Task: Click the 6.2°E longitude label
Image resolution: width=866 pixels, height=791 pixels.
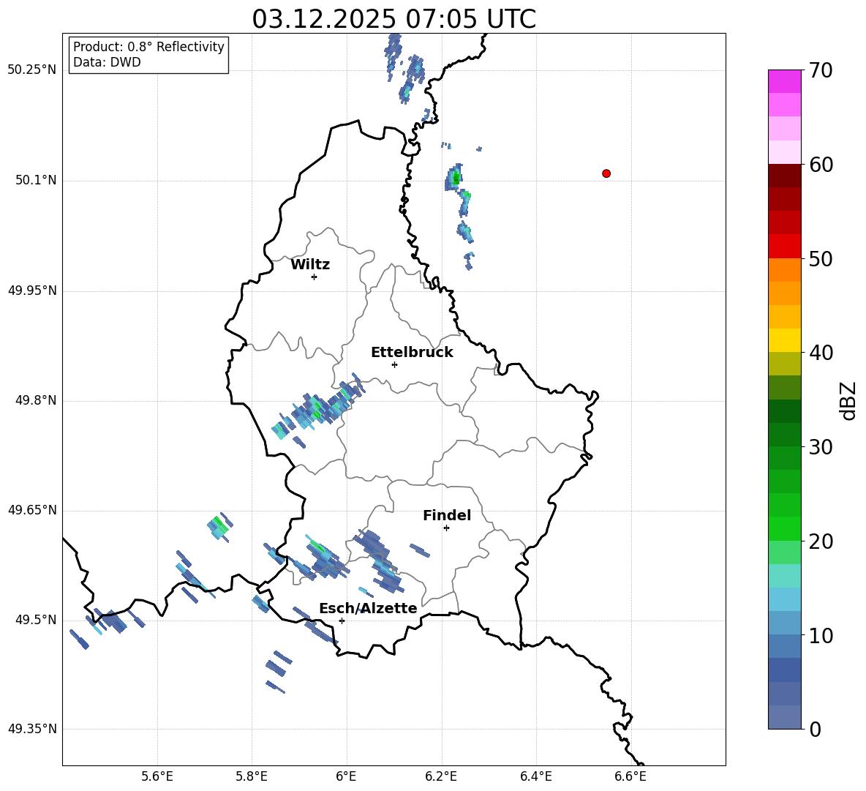Action: pyautogui.click(x=441, y=776)
